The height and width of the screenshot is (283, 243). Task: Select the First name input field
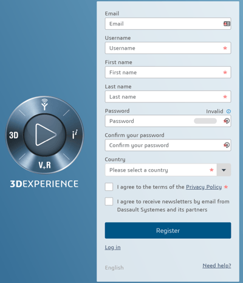point(168,72)
